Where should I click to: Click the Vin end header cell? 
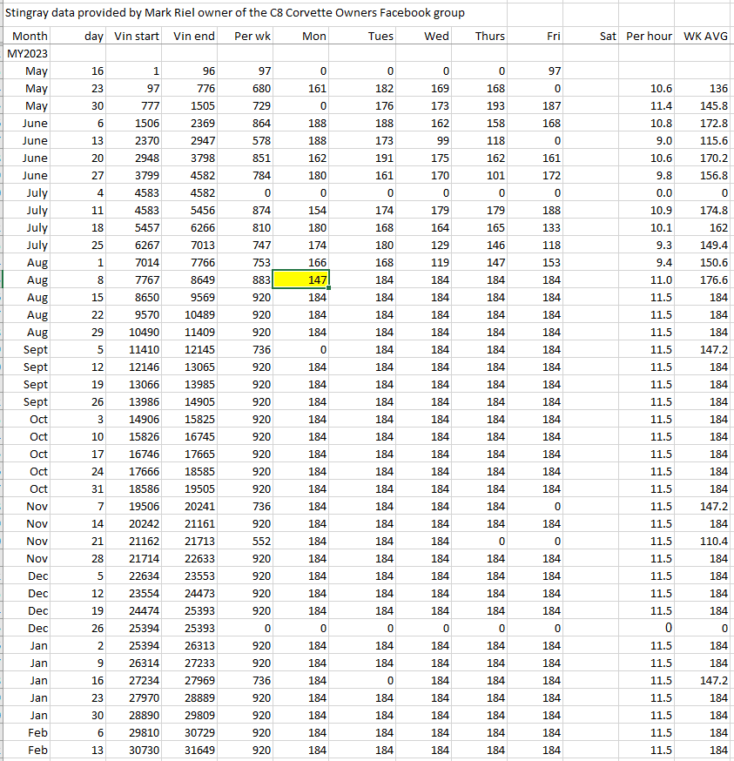point(193,36)
